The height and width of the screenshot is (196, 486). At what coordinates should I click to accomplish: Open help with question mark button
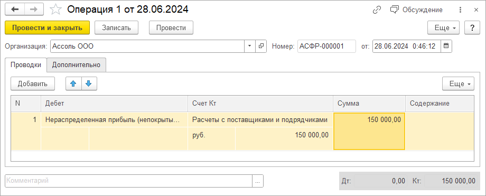point(472,27)
